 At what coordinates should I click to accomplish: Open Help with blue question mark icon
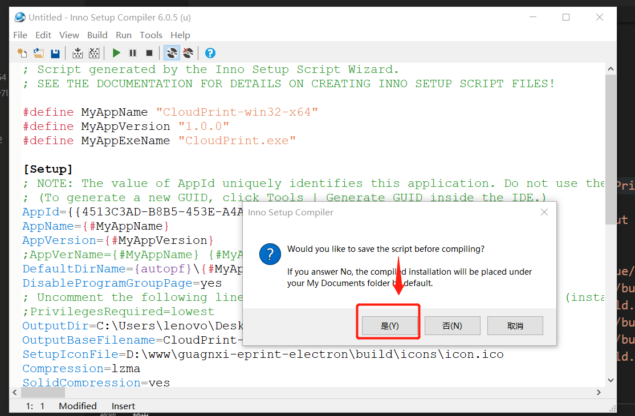(210, 53)
